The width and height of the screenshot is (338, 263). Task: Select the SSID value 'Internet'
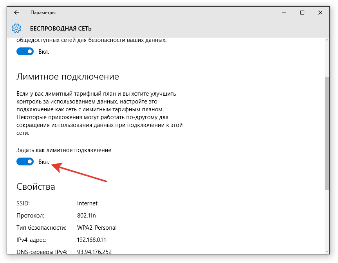coord(87,203)
